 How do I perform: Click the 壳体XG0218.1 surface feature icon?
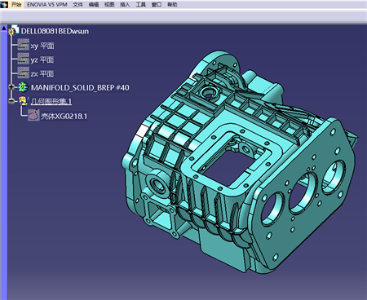pos(33,115)
